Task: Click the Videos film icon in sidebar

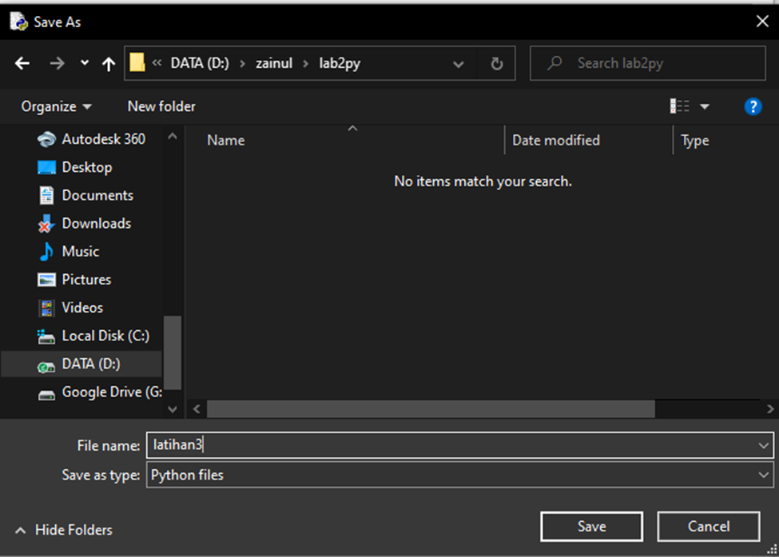Action: (x=46, y=308)
